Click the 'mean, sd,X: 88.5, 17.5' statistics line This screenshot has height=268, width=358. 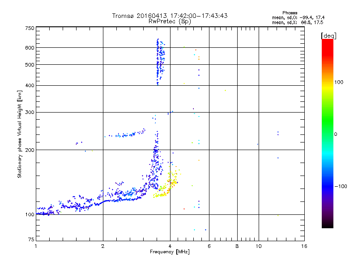pos(298,22)
